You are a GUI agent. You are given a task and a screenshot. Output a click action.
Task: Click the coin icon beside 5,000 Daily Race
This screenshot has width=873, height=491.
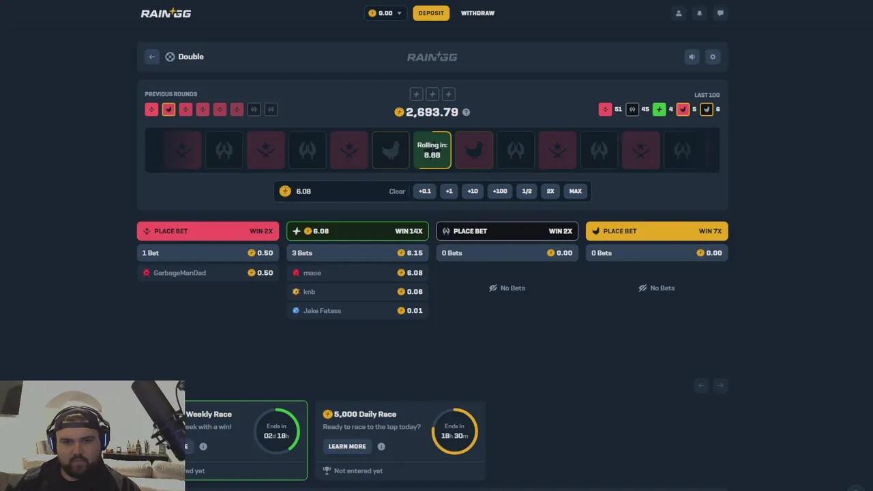pyautogui.click(x=327, y=414)
